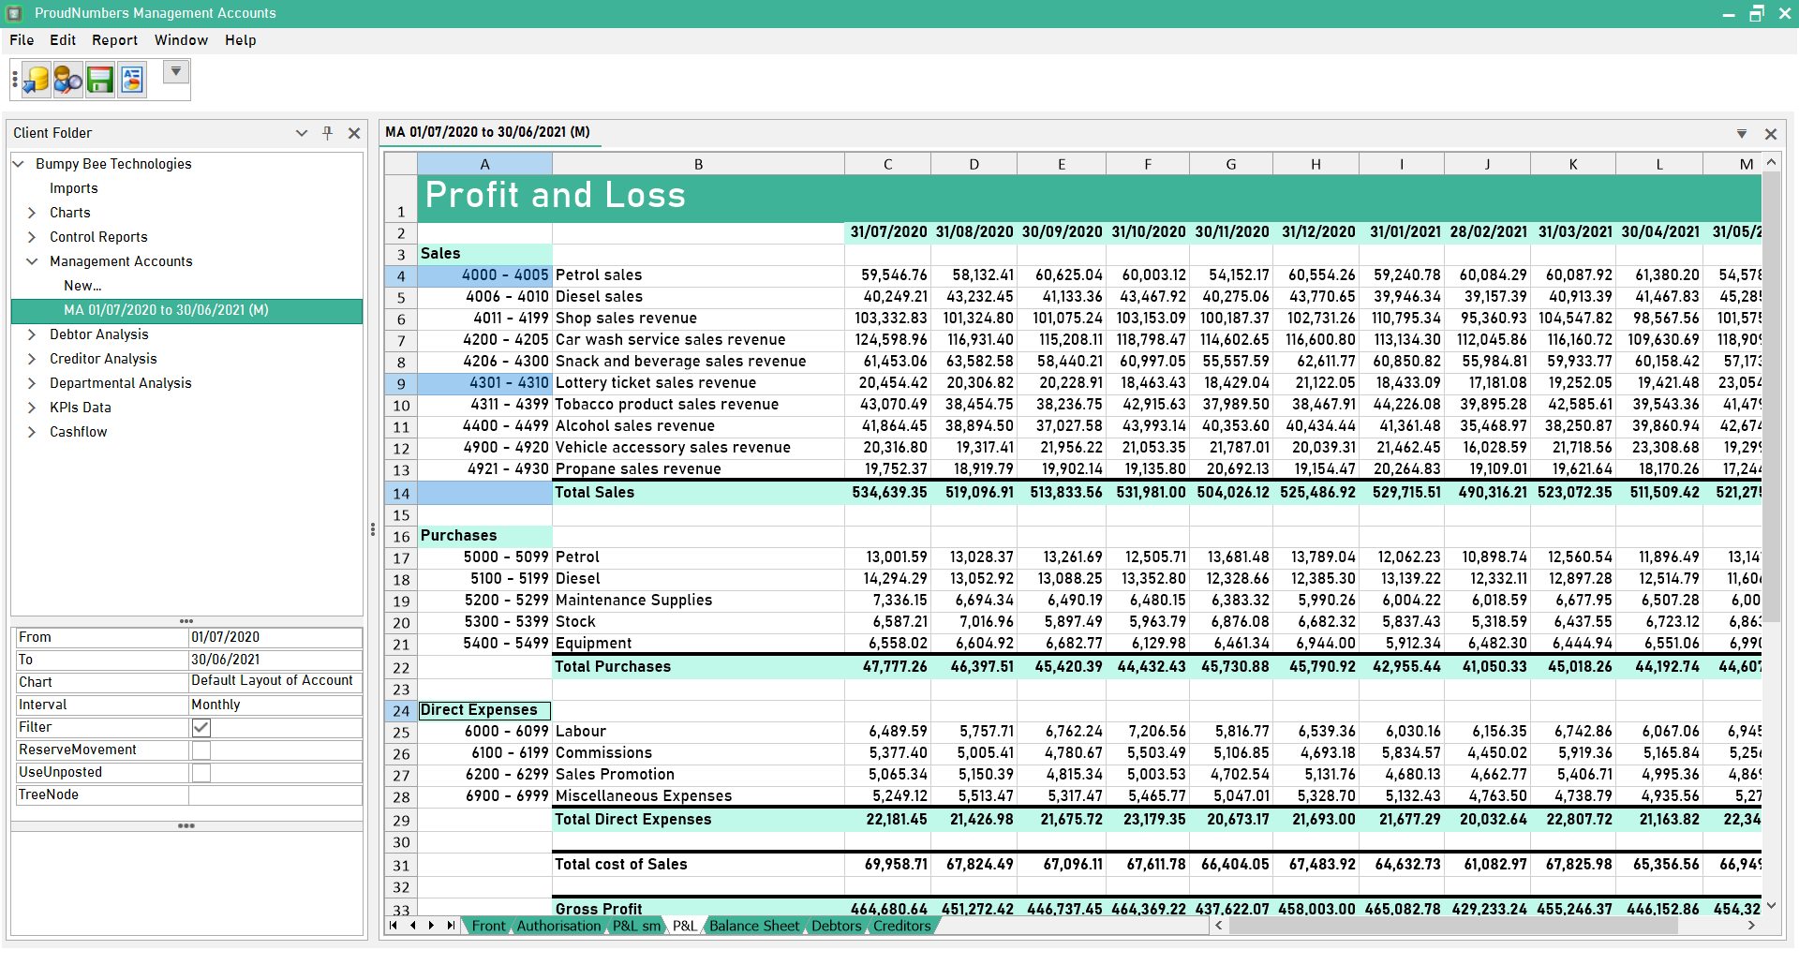
Task: Open the document tab list dropdown
Action: (x=1742, y=134)
